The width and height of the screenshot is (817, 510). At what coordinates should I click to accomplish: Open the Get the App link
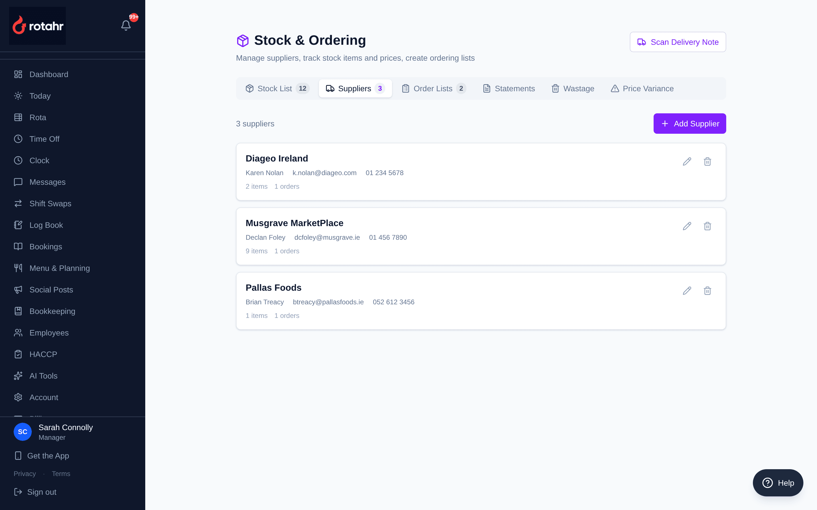point(41,456)
